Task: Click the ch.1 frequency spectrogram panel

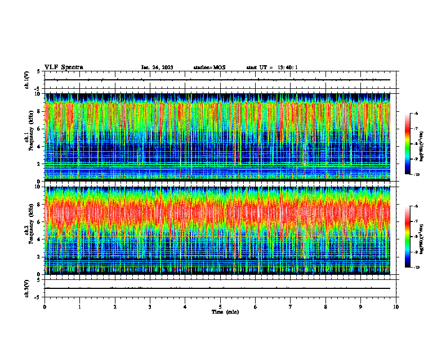Action: pos(217,137)
